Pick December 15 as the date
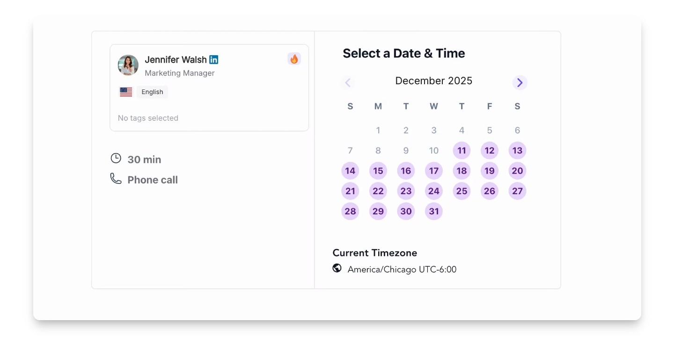Image resolution: width=674 pixels, height=337 pixels. click(x=378, y=171)
